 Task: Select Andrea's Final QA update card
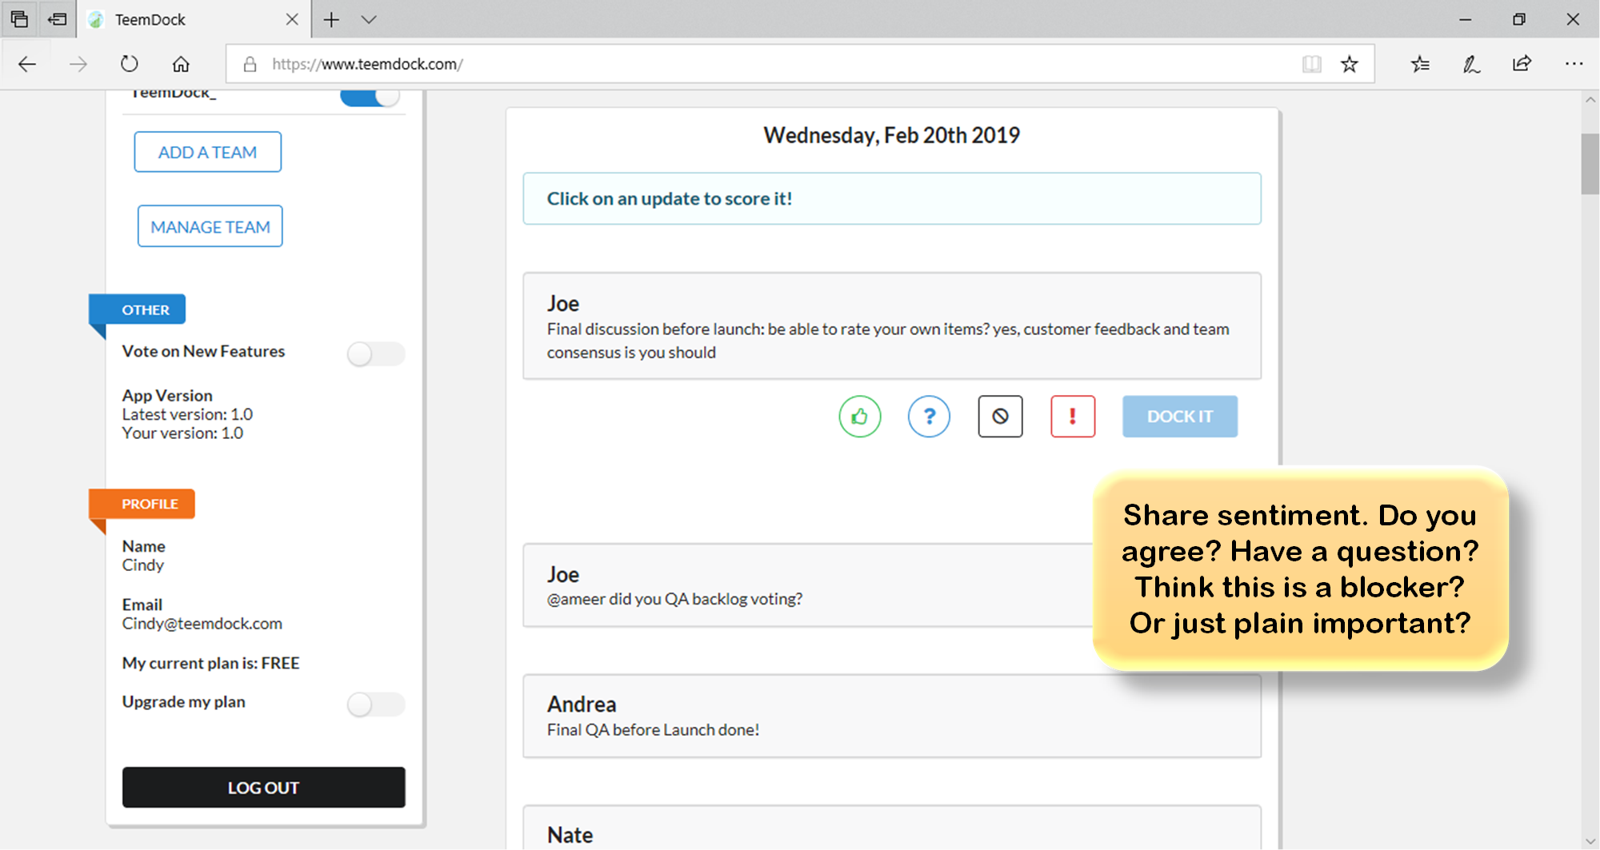(x=892, y=716)
